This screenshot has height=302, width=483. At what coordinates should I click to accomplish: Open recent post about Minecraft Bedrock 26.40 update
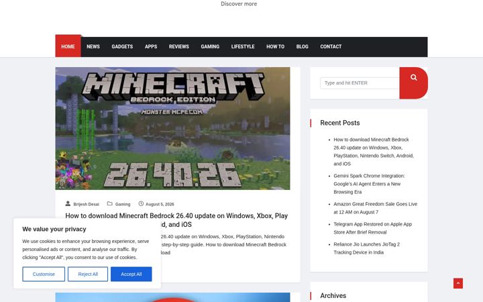[374, 152]
